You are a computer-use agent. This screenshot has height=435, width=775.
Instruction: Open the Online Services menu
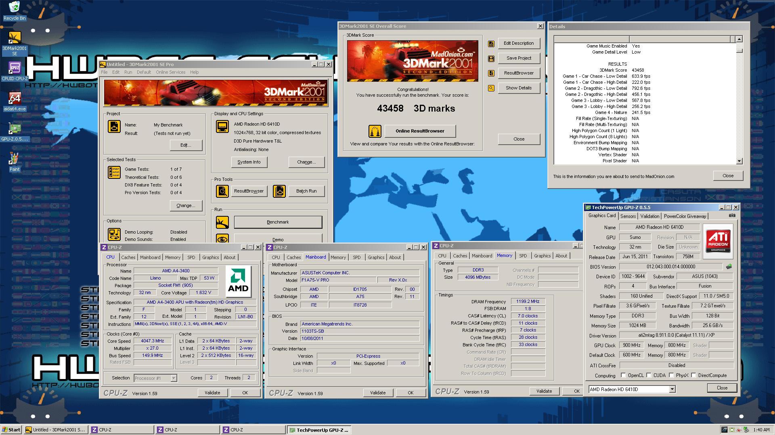tap(170, 72)
